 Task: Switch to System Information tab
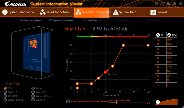coord(18,12)
